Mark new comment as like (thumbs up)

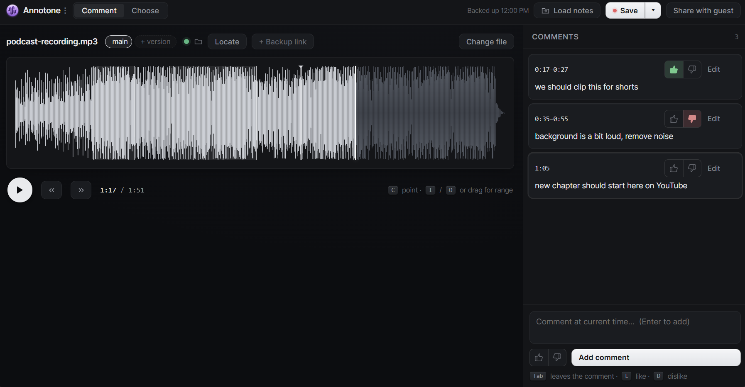coord(539,358)
